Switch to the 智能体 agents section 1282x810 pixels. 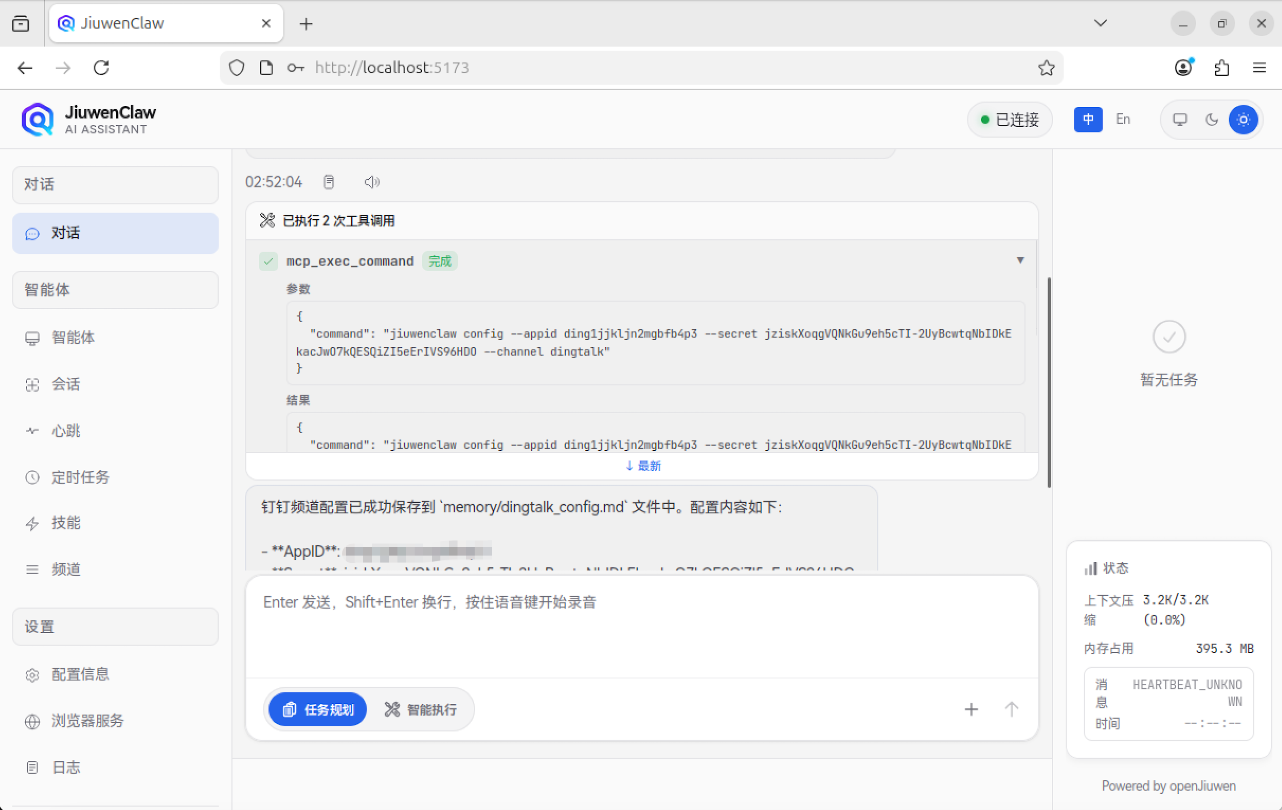[73, 337]
